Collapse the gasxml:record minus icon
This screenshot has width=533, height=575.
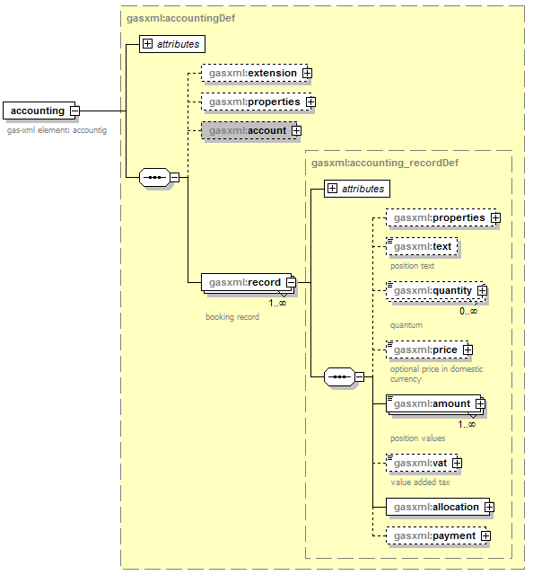coord(292,282)
